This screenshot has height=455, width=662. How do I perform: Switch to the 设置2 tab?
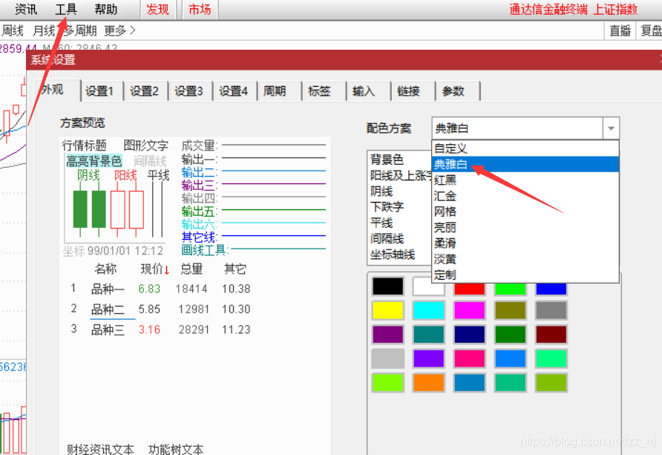145,91
